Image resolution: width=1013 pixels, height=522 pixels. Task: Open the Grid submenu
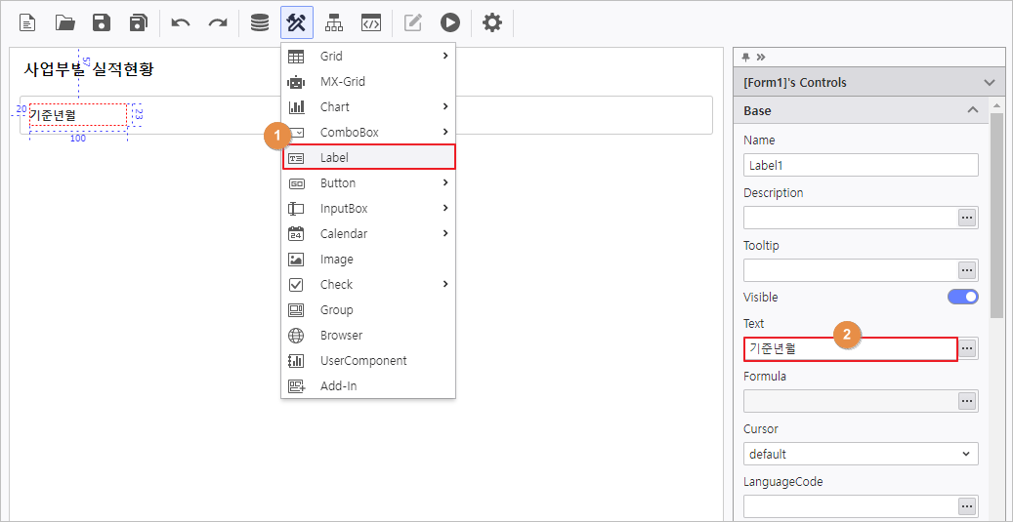(368, 57)
